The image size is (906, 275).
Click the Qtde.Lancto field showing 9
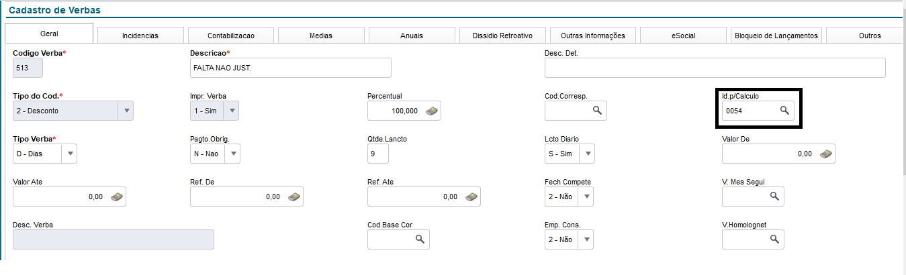tap(378, 154)
